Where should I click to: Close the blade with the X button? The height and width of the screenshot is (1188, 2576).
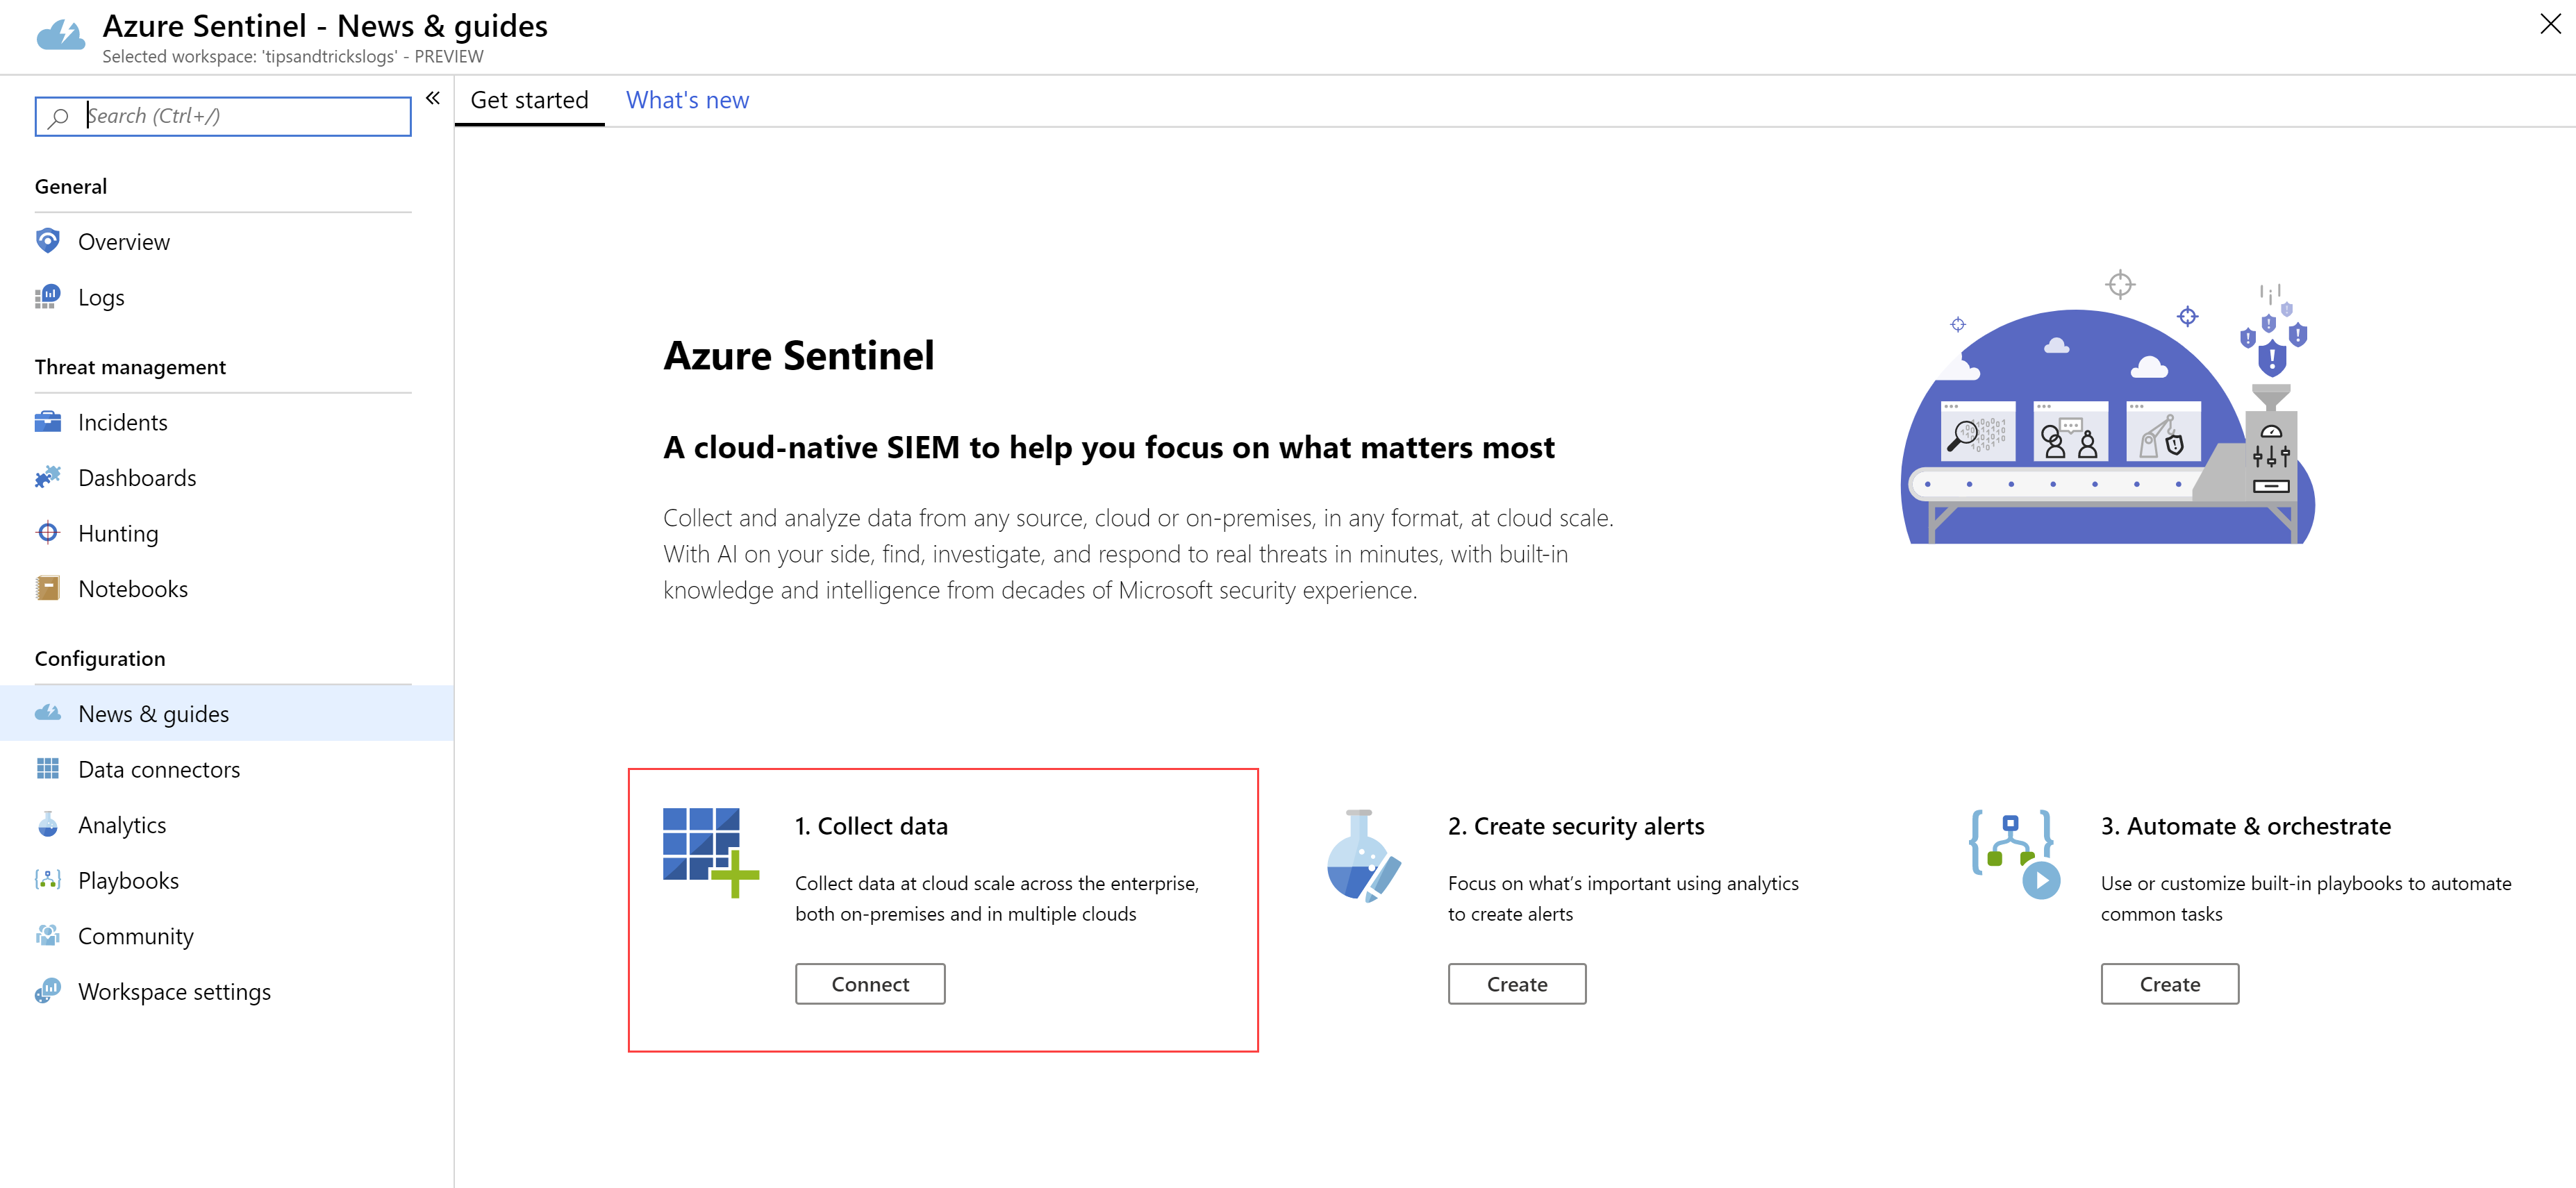2550,24
